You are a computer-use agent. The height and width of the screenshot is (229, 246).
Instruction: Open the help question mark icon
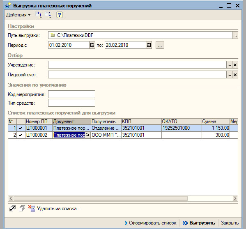pos(59,15)
